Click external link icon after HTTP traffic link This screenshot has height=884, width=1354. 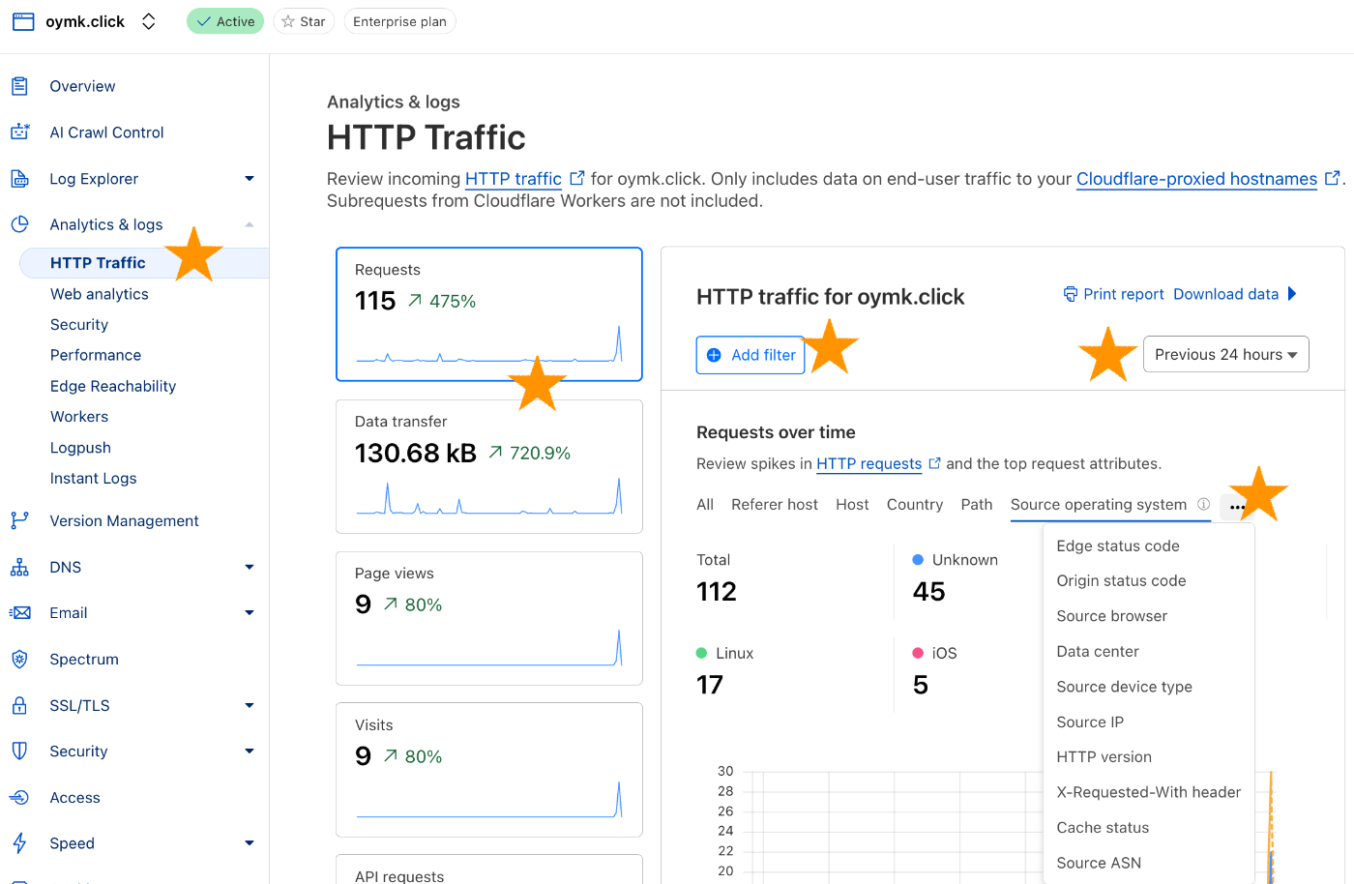click(x=577, y=178)
